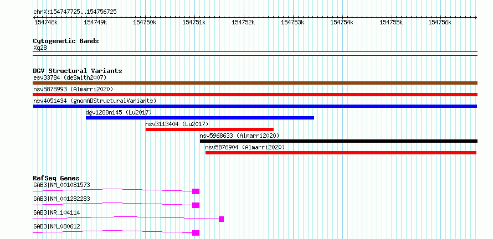The height and width of the screenshot is (239, 493).
Task: Click the DGV Structural Variants track title
Action: [78, 71]
